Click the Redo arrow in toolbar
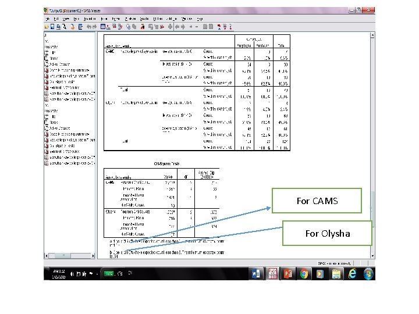 pyautogui.click(x=94, y=27)
